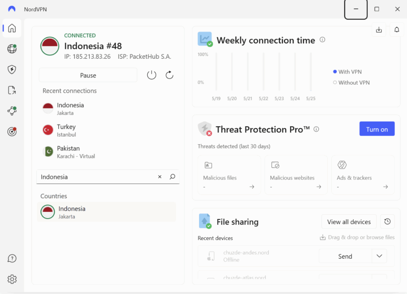Open the Ads & trackers card

(x=363, y=175)
